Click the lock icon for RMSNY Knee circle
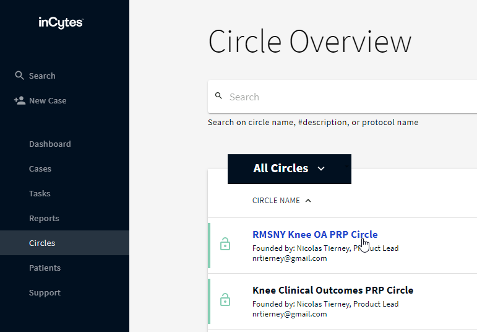477x332 pixels. tap(225, 245)
